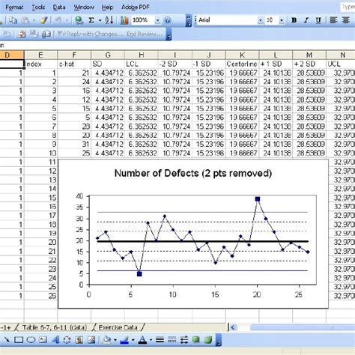Open the font size 10 dropdown
355x355 pixels.
(282, 20)
